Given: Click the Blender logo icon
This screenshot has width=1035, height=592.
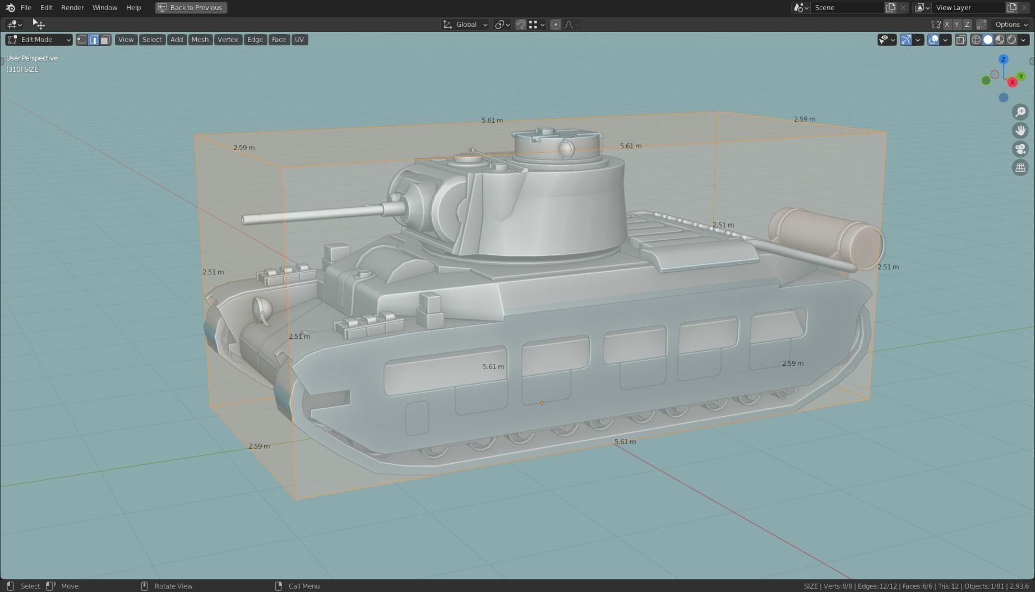Looking at the screenshot, I should point(10,7).
